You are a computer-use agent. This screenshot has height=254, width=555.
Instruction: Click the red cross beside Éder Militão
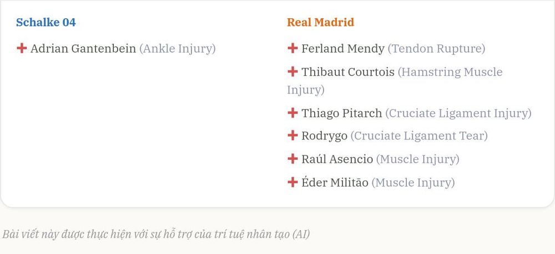click(x=292, y=183)
